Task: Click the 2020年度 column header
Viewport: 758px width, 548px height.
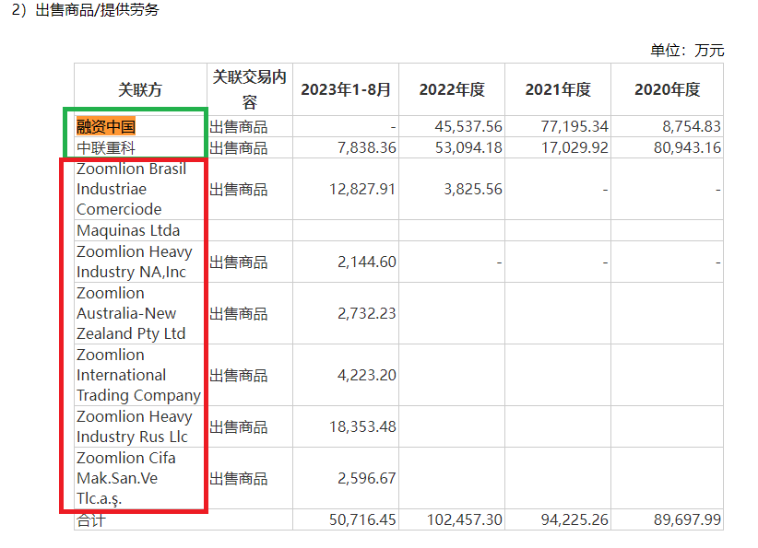Action: click(667, 89)
